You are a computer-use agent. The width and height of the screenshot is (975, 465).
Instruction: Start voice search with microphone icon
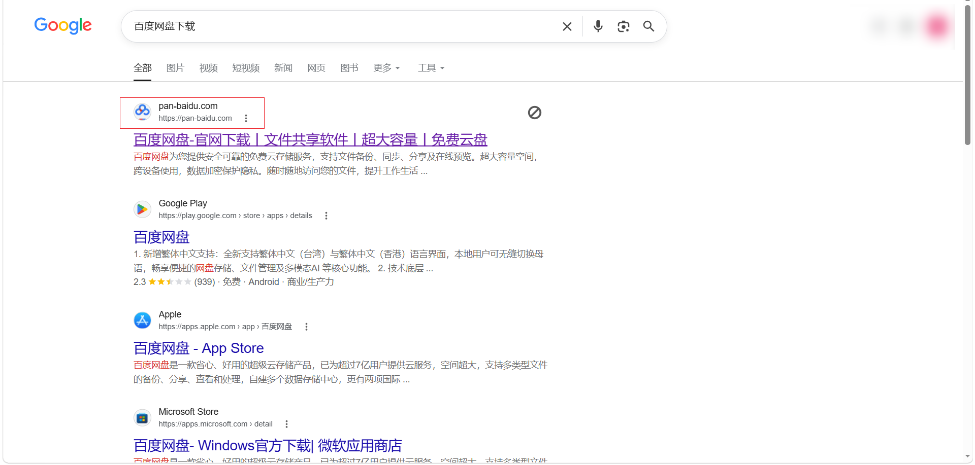tap(598, 26)
